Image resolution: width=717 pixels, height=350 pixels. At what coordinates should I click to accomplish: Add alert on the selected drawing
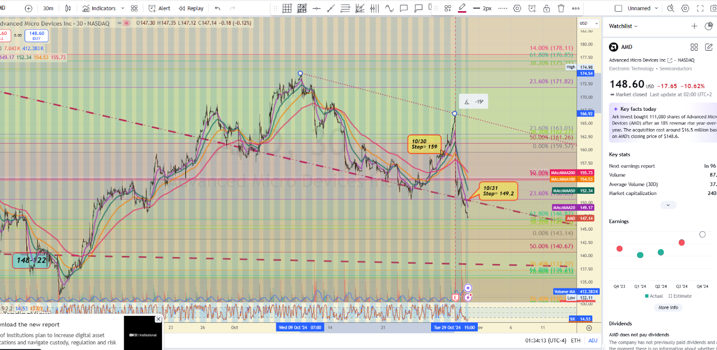click(x=532, y=8)
